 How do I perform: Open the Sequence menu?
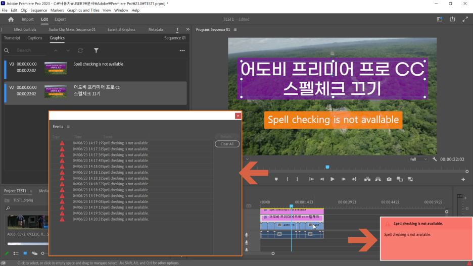(x=38, y=10)
